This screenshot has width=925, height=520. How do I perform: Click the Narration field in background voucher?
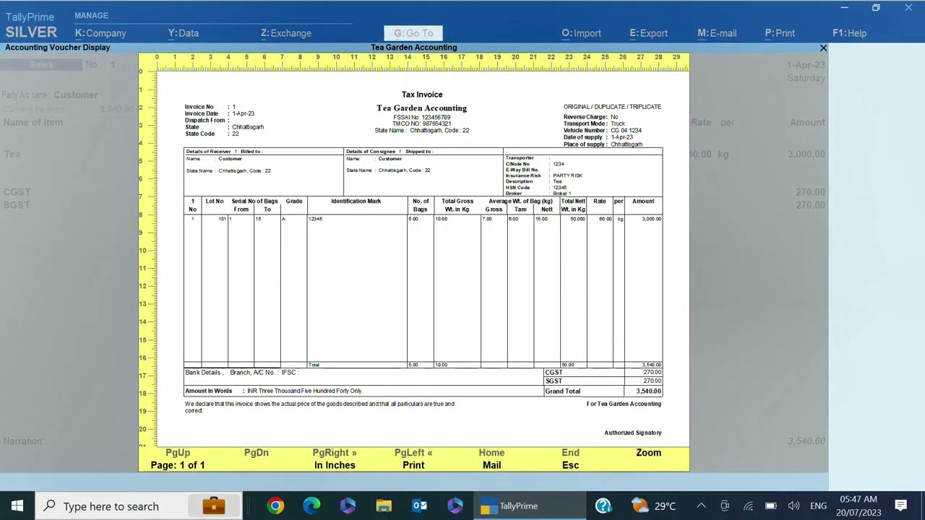23,441
